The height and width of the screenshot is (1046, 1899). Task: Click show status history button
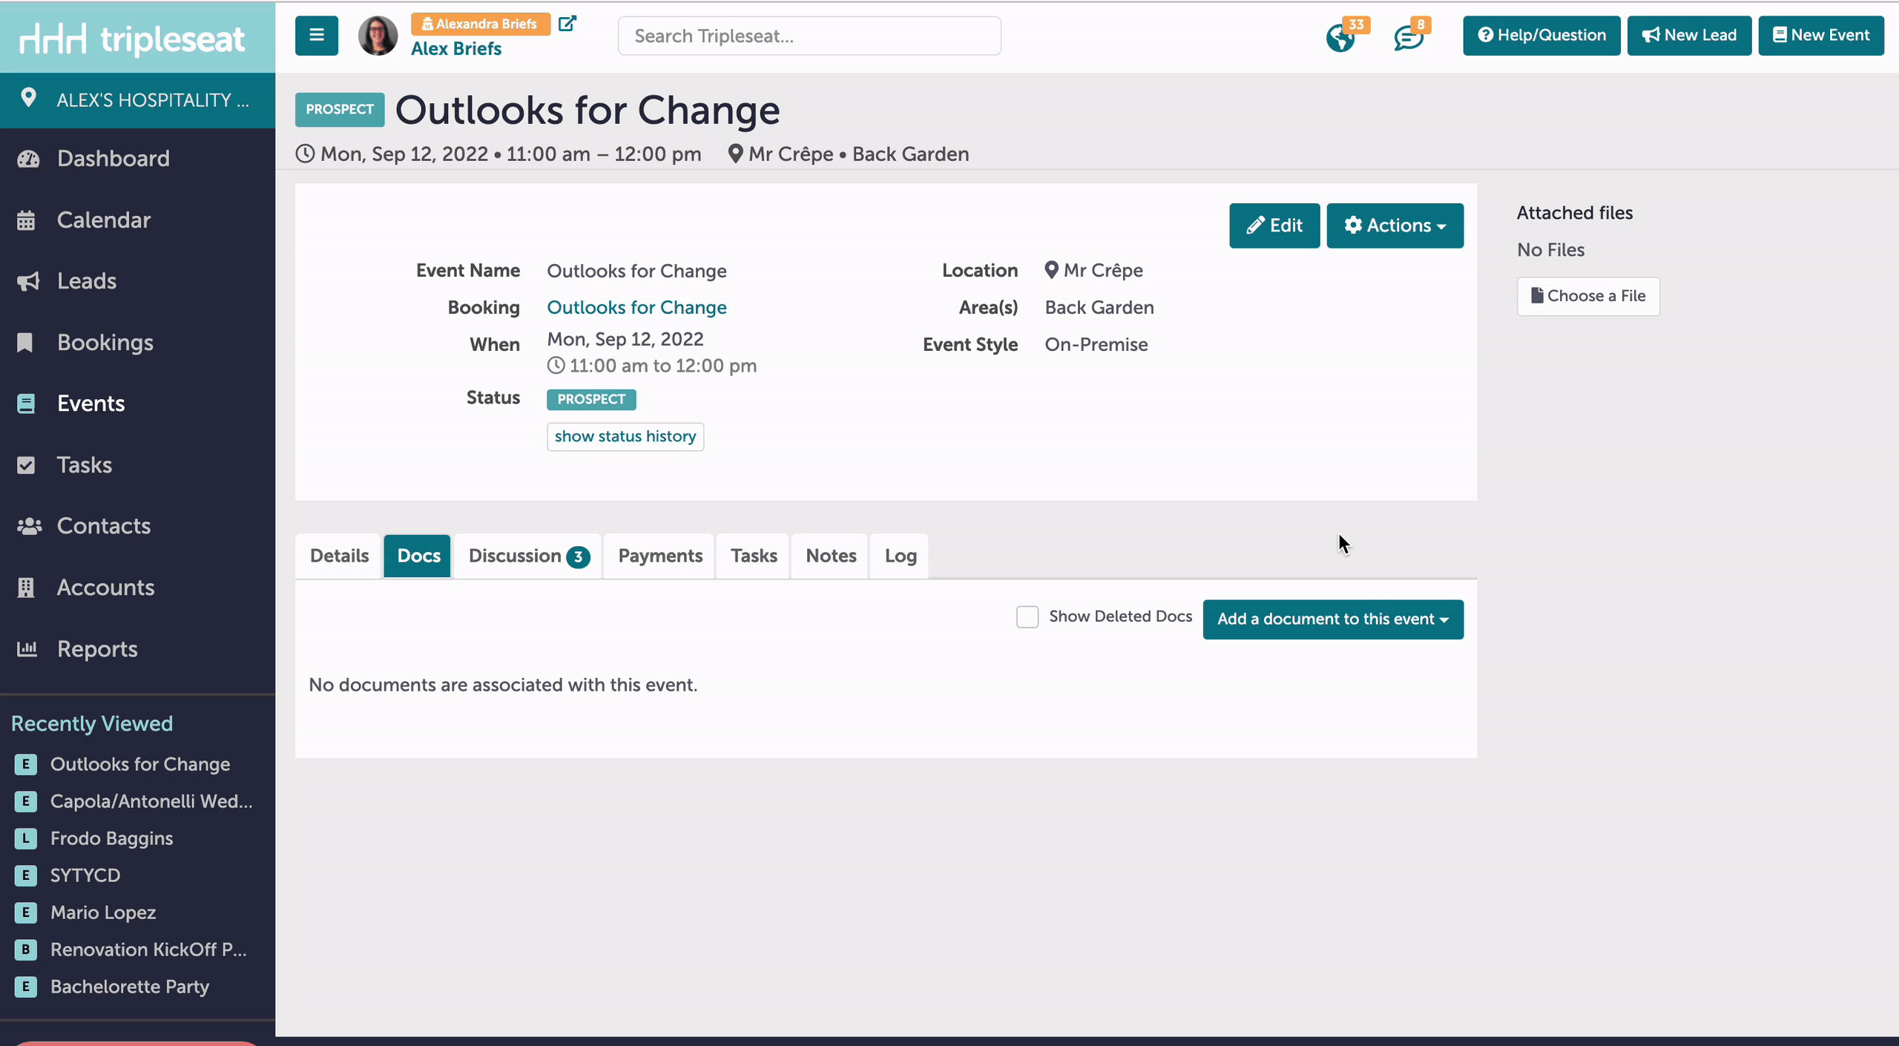click(625, 436)
